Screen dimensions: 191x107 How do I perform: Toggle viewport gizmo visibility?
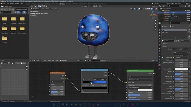pos(135,9)
